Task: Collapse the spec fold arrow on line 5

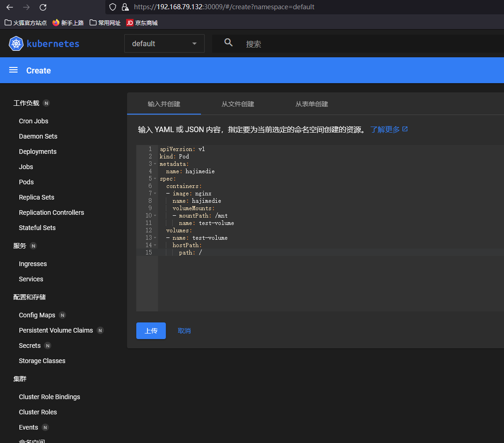Action: pos(155,179)
